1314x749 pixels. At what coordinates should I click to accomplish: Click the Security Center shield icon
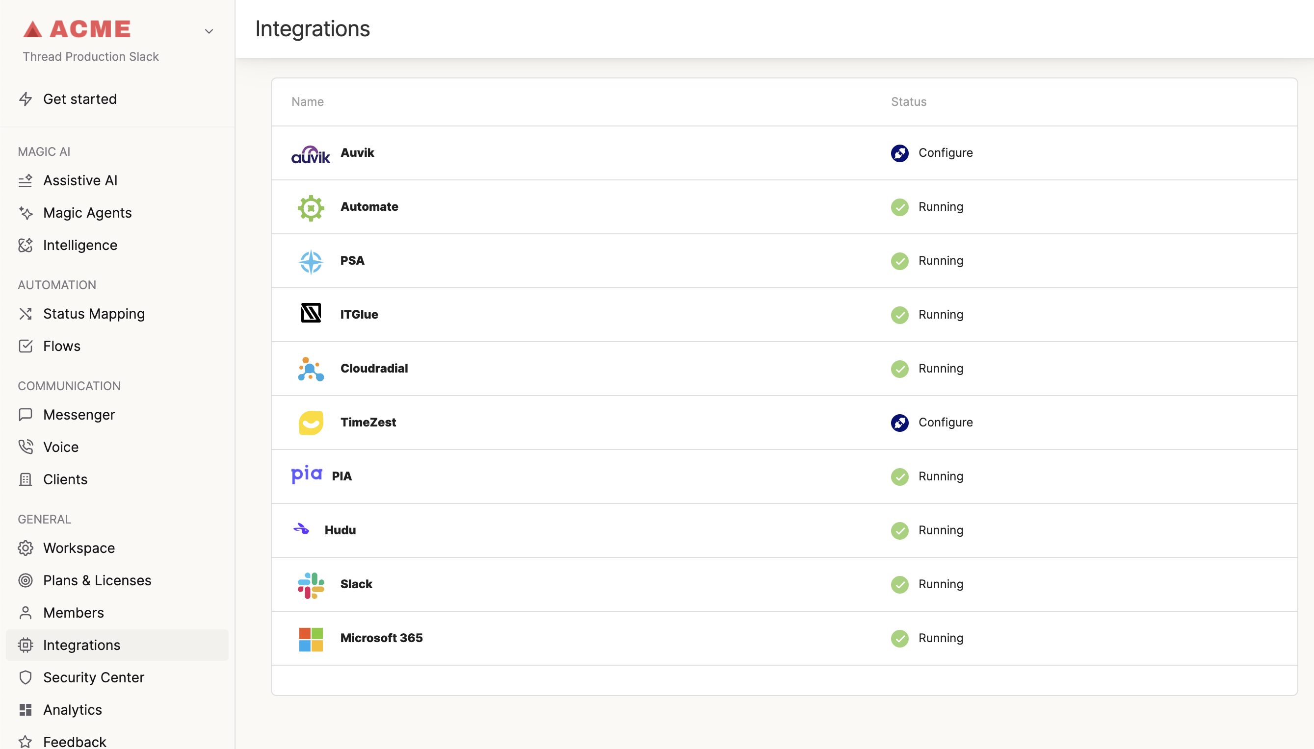(26, 677)
